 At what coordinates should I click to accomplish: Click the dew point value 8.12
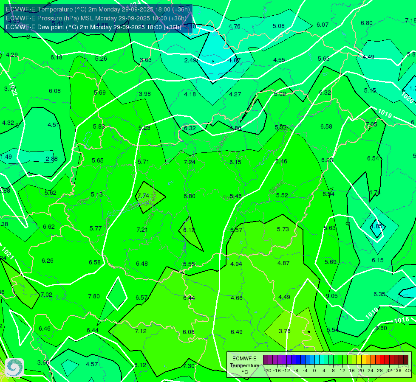140,365
